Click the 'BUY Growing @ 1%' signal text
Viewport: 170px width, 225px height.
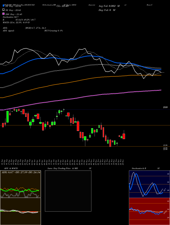(53, 31)
